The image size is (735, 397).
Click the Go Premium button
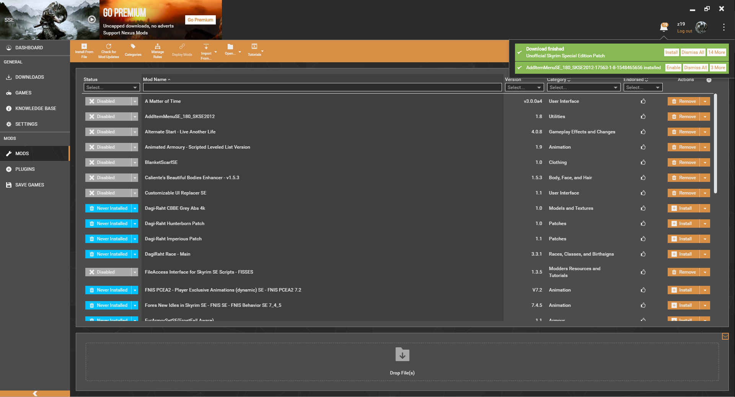(x=200, y=20)
